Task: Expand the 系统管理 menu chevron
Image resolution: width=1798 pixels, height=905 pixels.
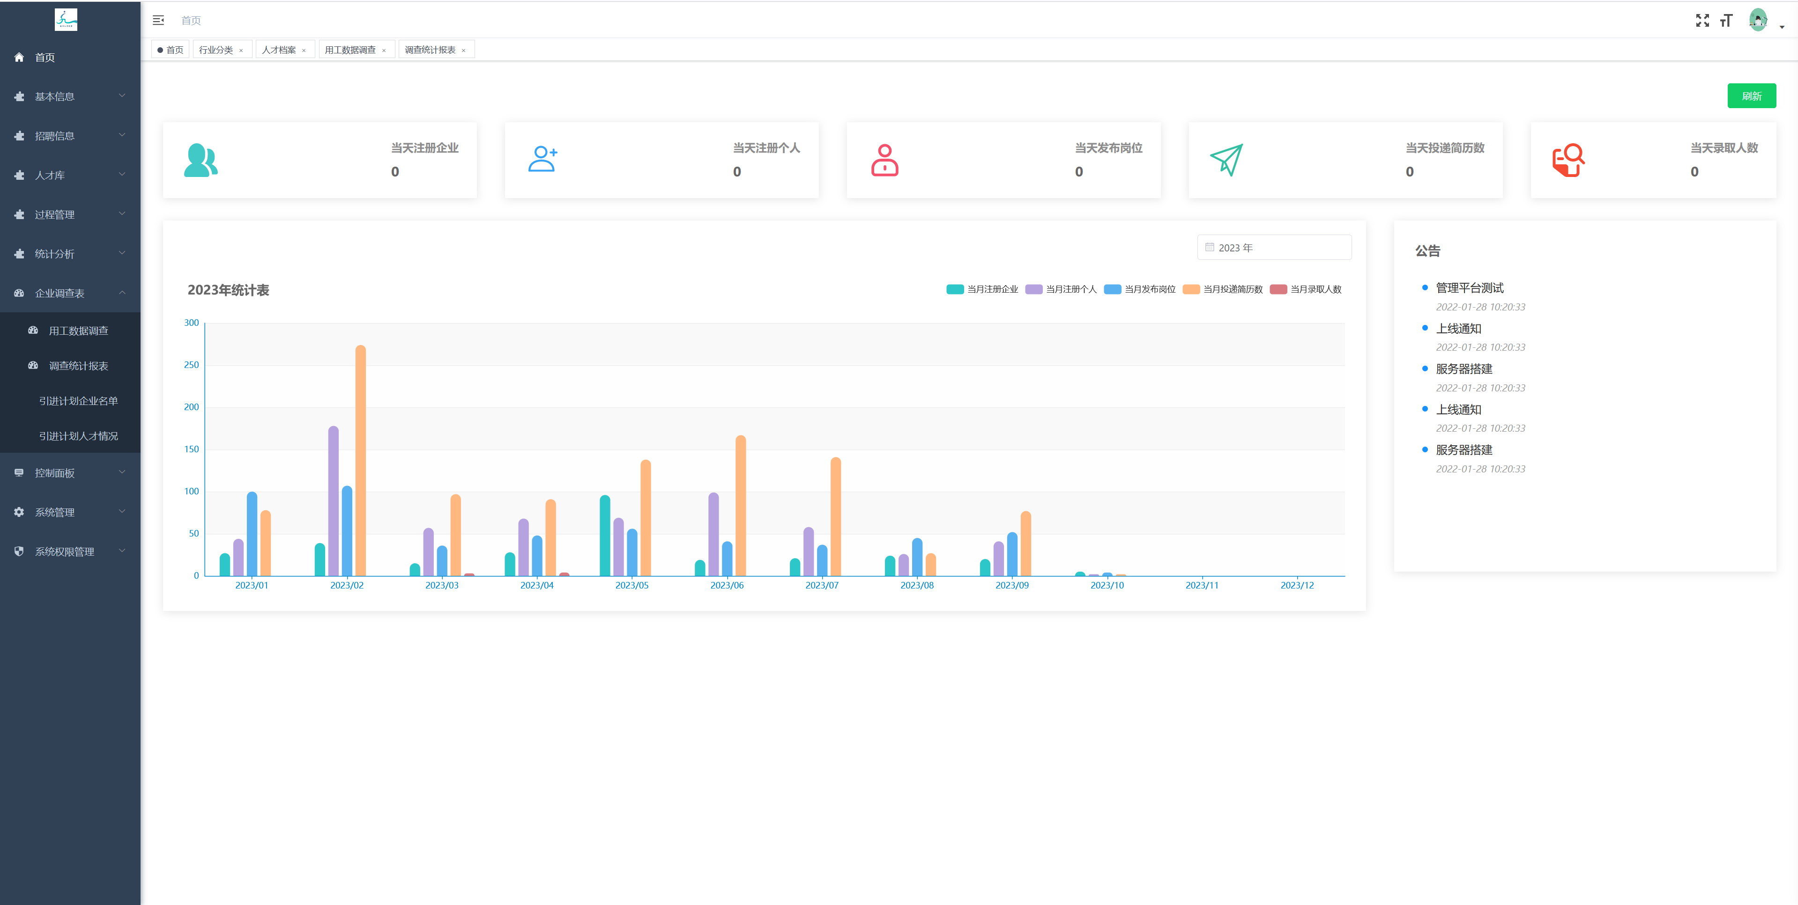Action: coord(122,511)
